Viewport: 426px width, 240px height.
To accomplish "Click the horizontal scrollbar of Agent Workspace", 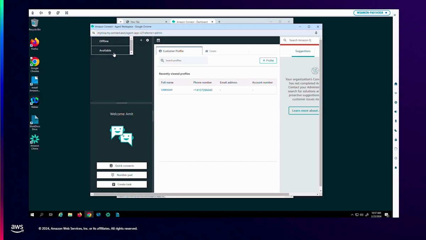I will 191,194.
